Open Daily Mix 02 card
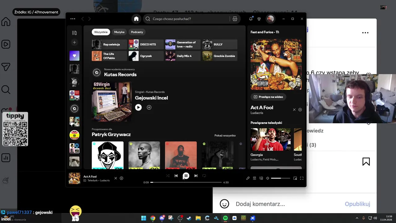The width and height of the screenshot is (396, 223). click(x=144, y=155)
